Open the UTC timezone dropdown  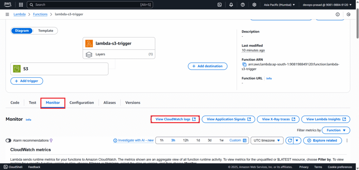coord(267,140)
